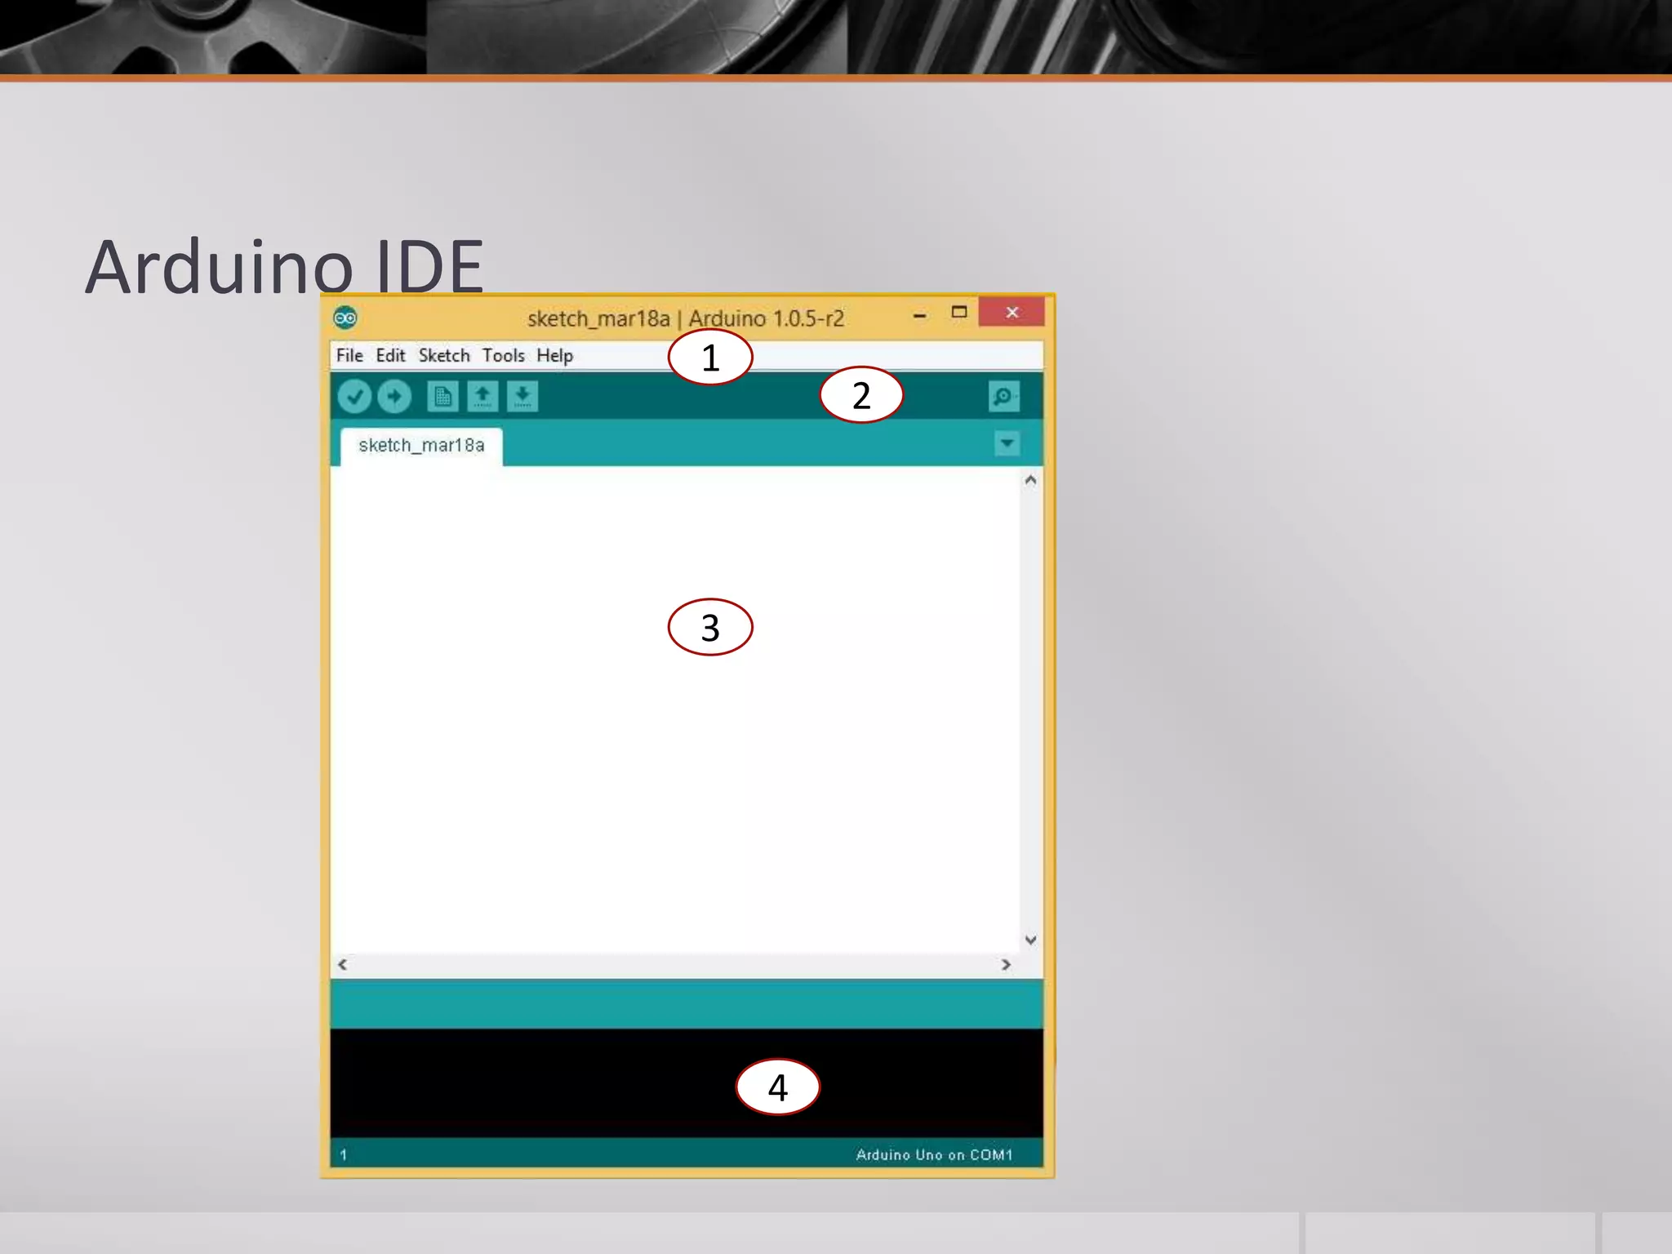The image size is (1672, 1254).
Task: Click the horizontal scroll left arrow
Action: click(343, 965)
